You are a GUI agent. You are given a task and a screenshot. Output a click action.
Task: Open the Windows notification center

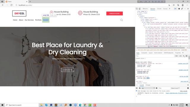click(187, 105)
